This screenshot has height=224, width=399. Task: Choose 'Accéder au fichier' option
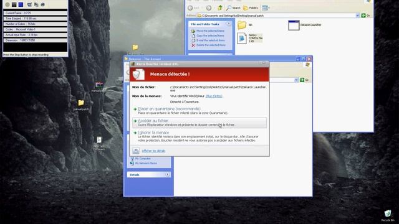199,123
